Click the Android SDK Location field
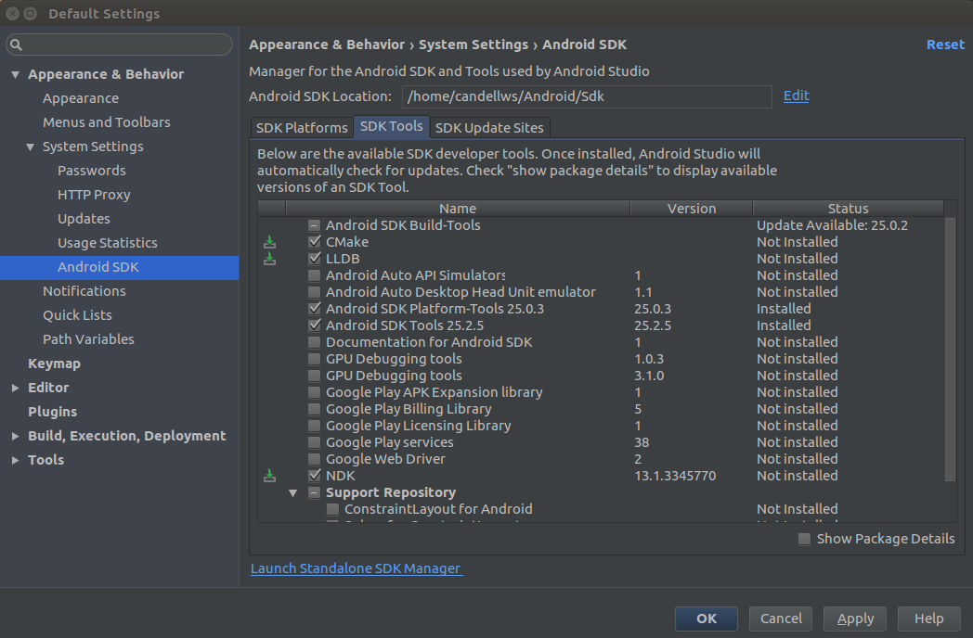This screenshot has width=973, height=638. 587,96
